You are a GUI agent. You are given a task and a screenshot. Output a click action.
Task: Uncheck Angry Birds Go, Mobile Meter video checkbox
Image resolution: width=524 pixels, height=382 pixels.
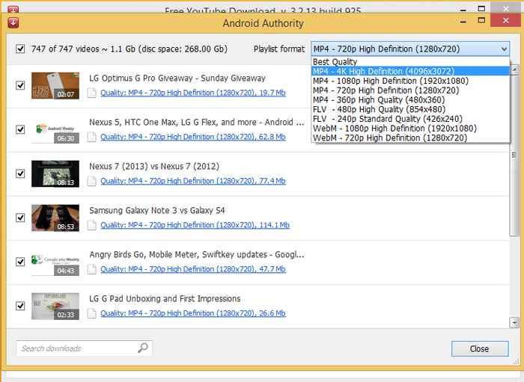[20, 262]
